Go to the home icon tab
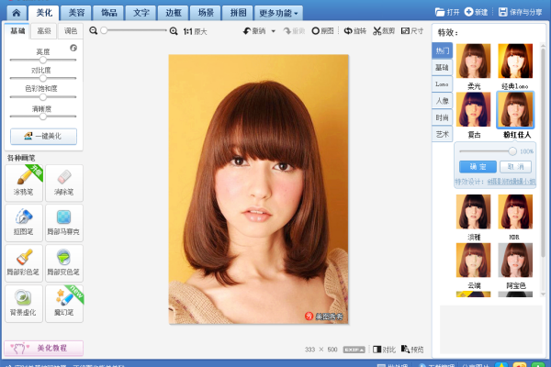Image resolution: width=551 pixels, height=367 pixels. tap(15, 13)
